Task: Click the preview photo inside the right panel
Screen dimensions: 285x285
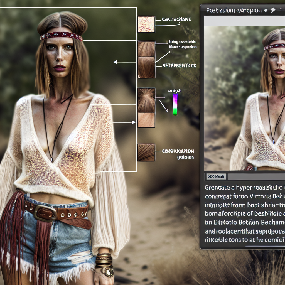Action: pos(244,98)
